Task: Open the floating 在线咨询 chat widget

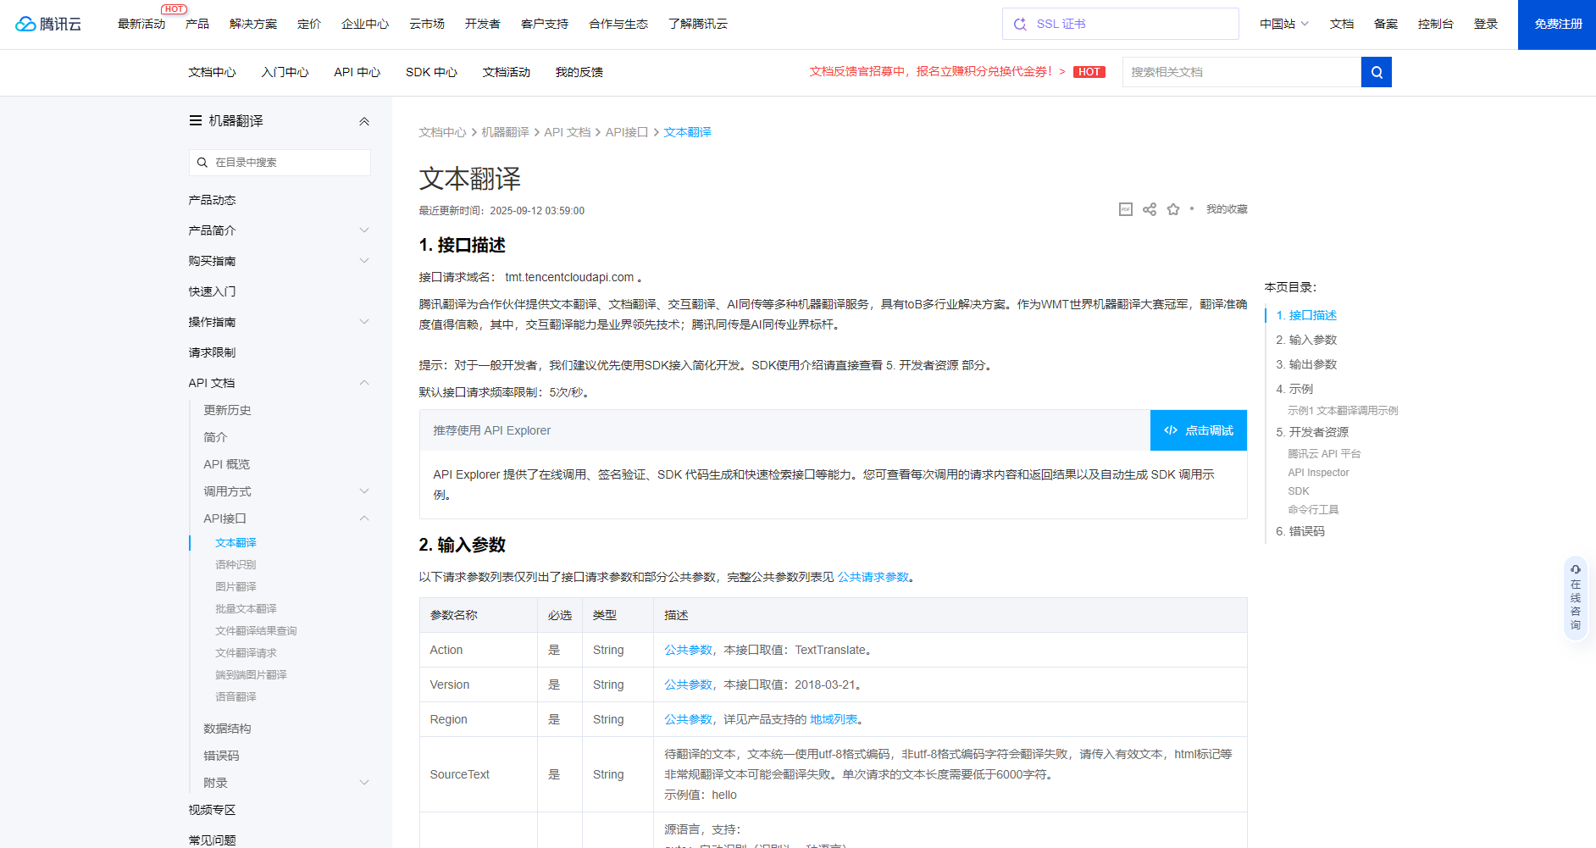Action: tap(1575, 597)
